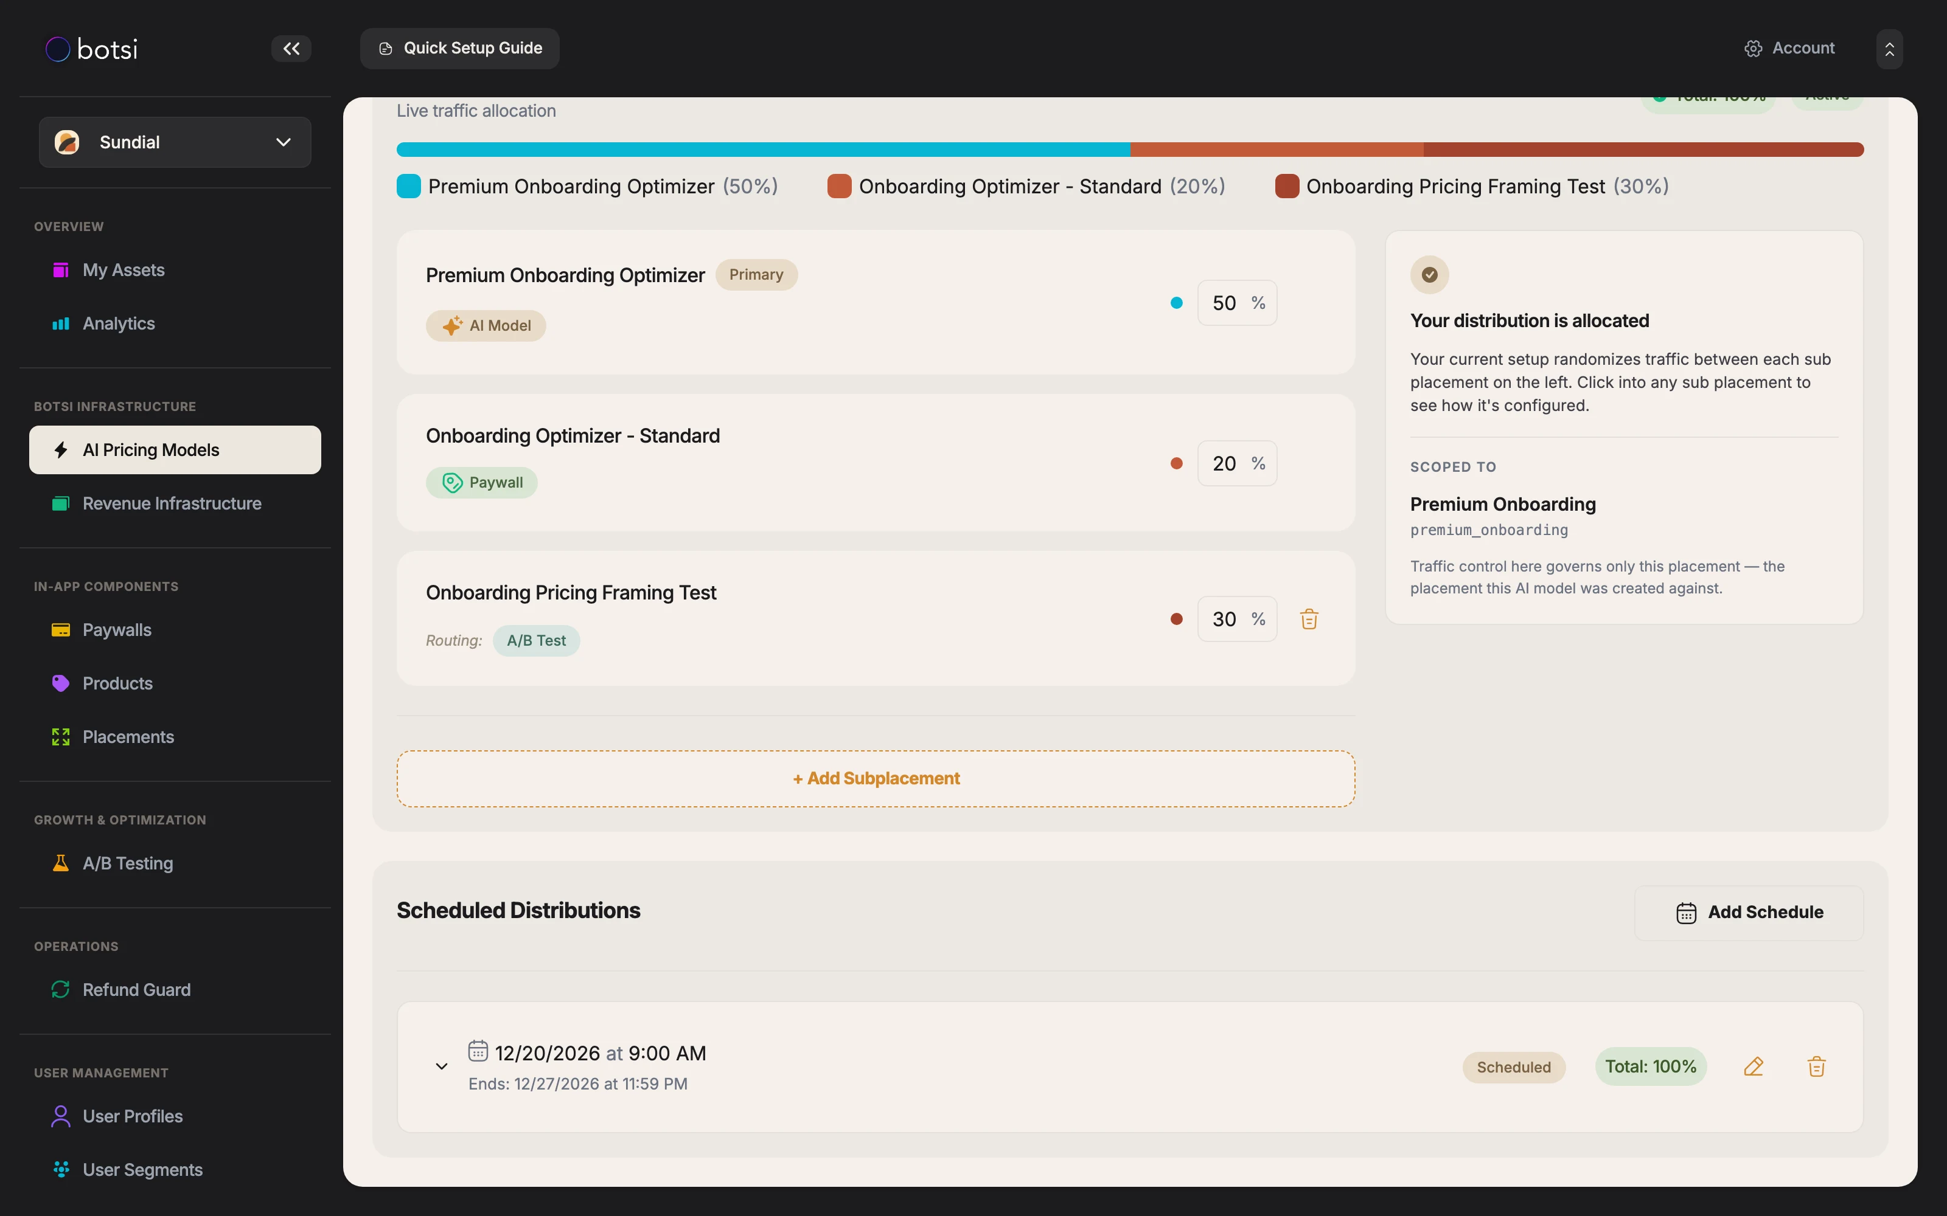Click the Placements expand-arrows icon
1947x1216 pixels.
click(60, 737)
